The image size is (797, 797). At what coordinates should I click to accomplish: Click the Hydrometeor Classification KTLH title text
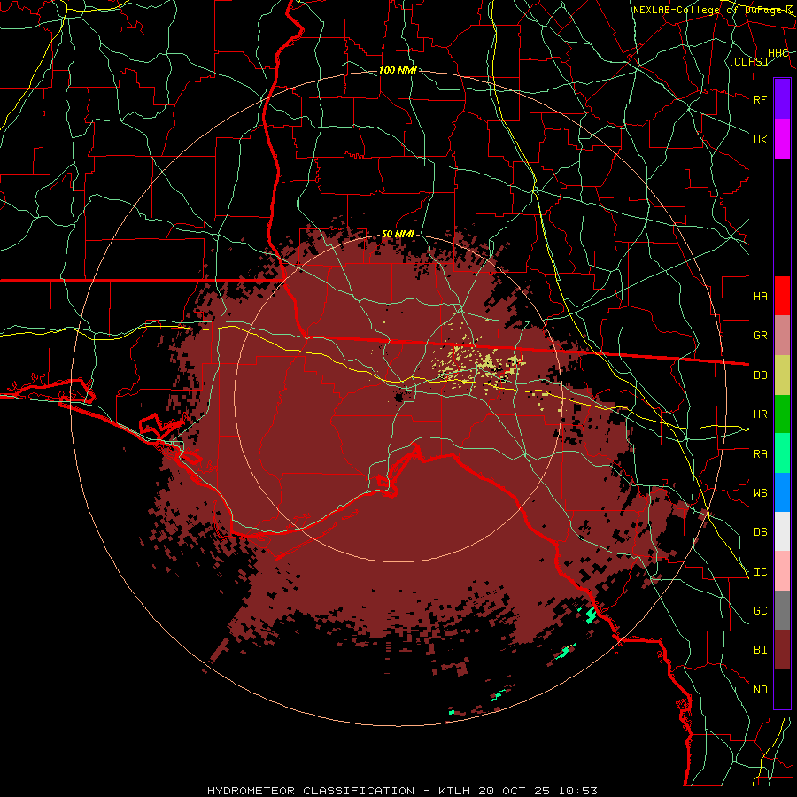[x=402, y=791]
